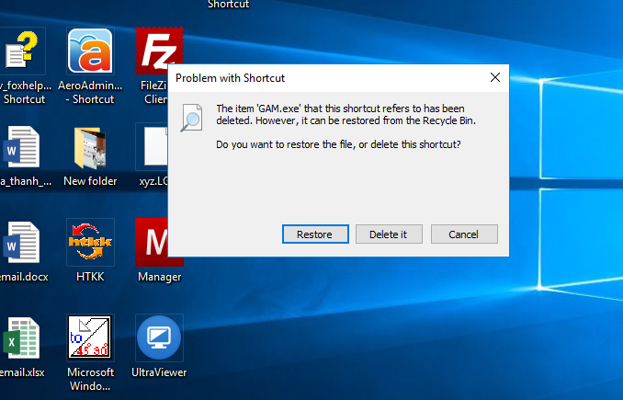The height and width of the screenshot is (400, 623).
Task: Select the HTKK desktop icon
Action: pyautogui.click(x=90, y=242)
